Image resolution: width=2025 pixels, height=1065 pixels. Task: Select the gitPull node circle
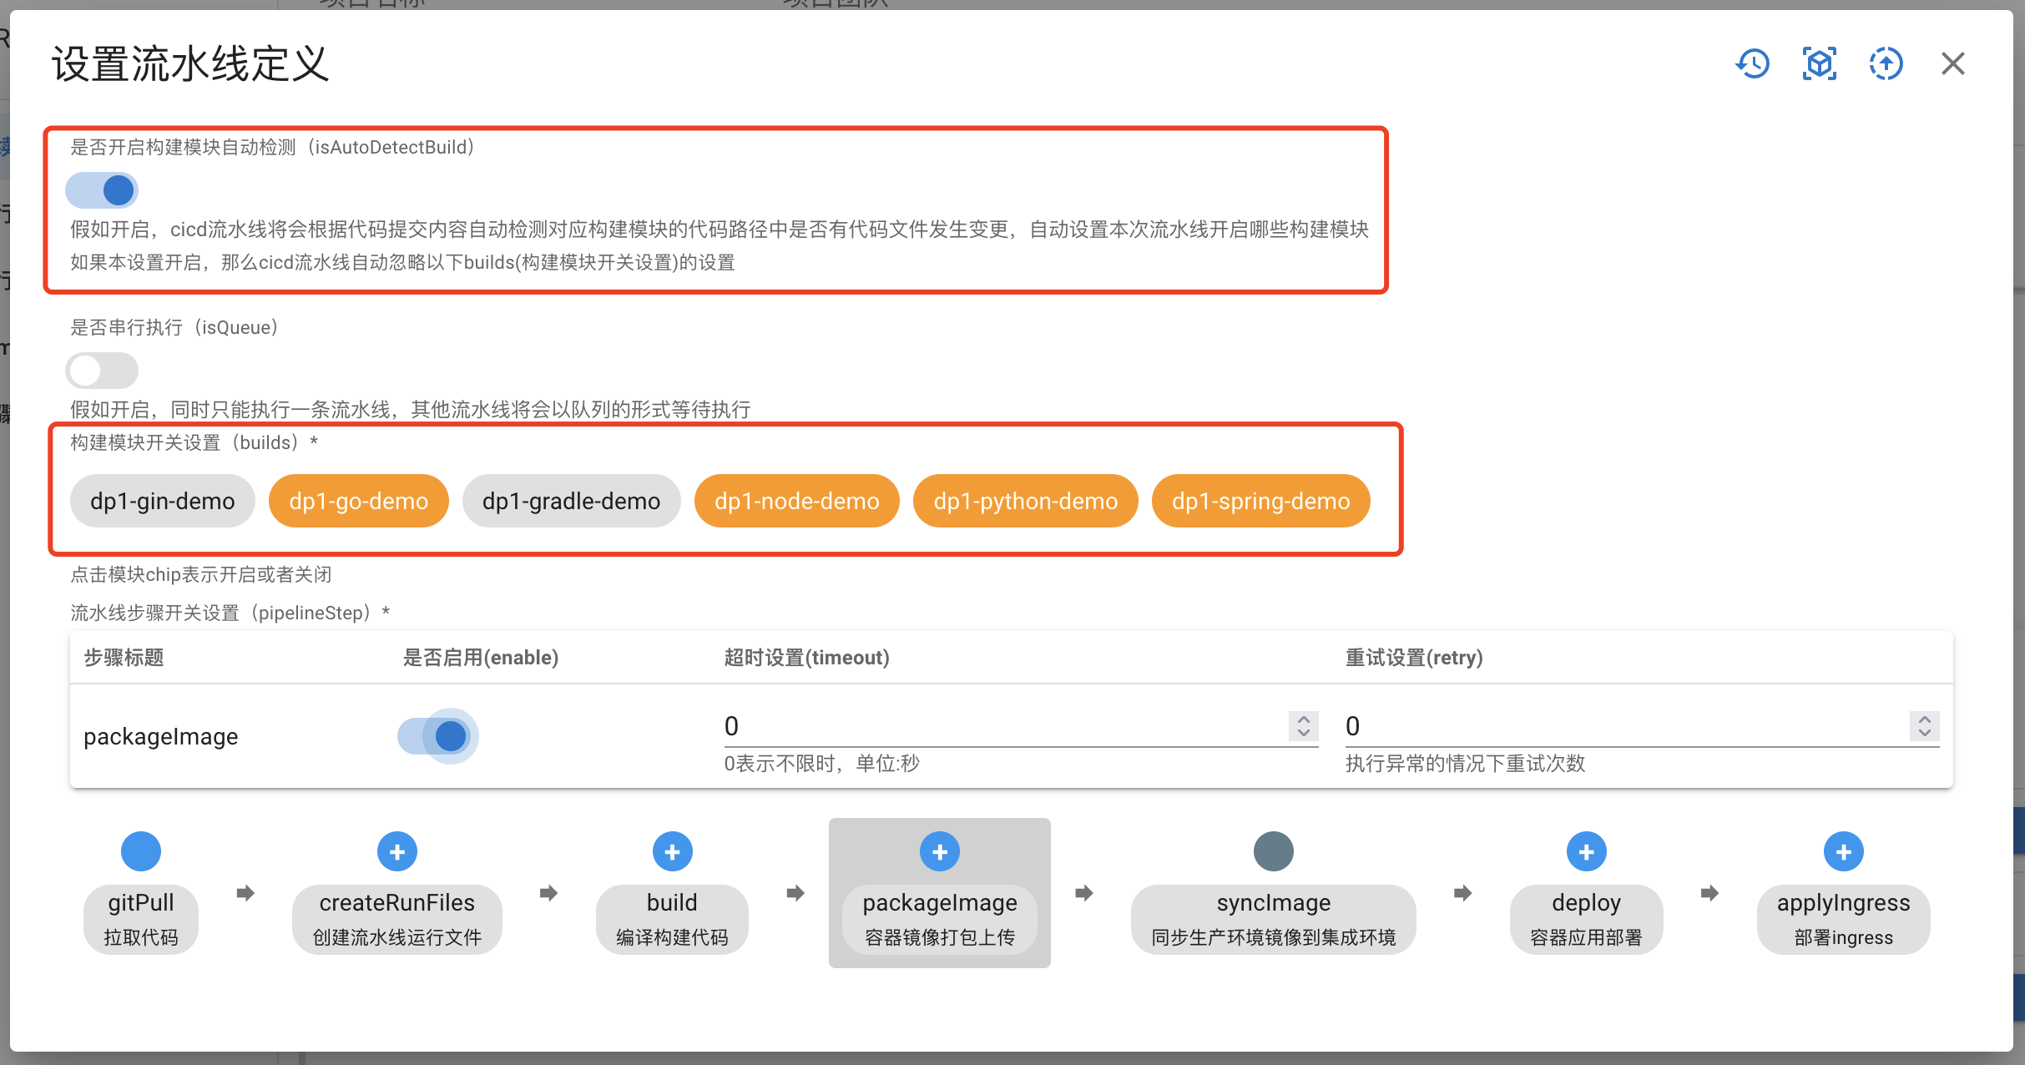pos(140,850)
